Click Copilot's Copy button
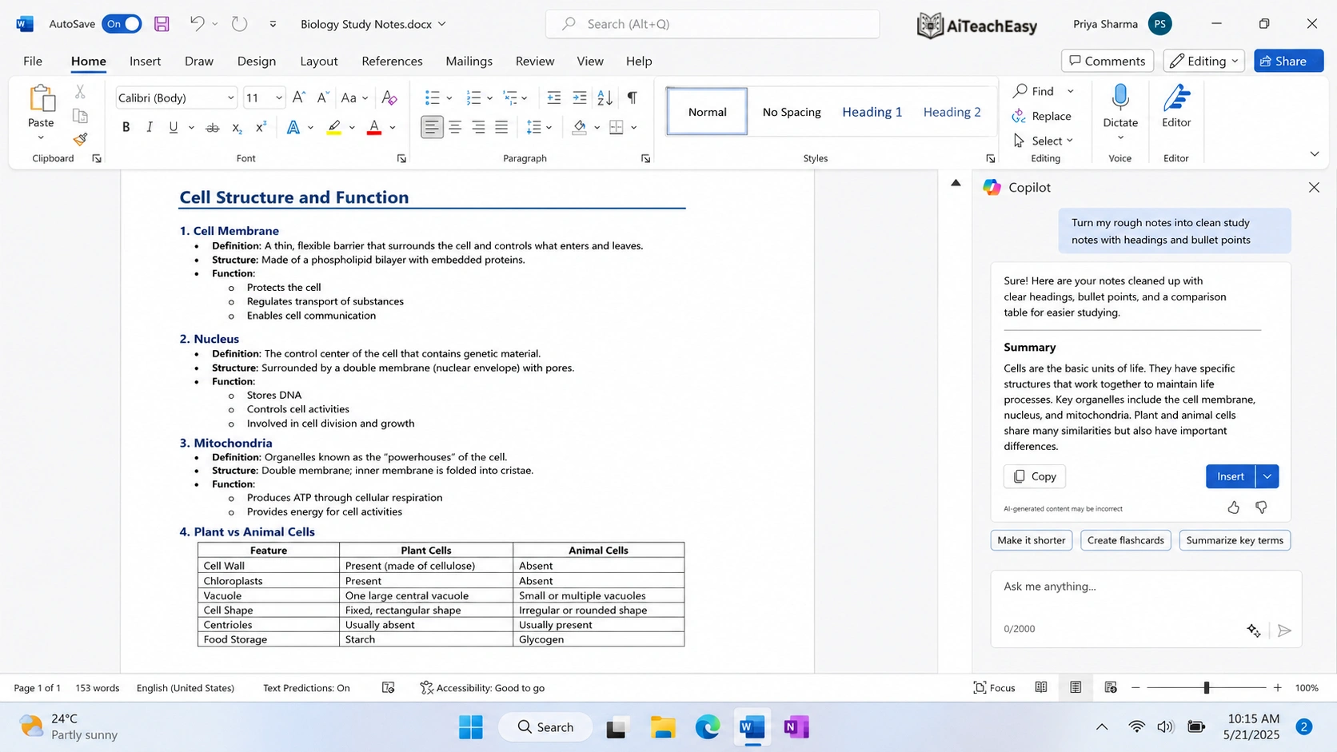Viewport: 1337px width, 752px height. 1034,476
